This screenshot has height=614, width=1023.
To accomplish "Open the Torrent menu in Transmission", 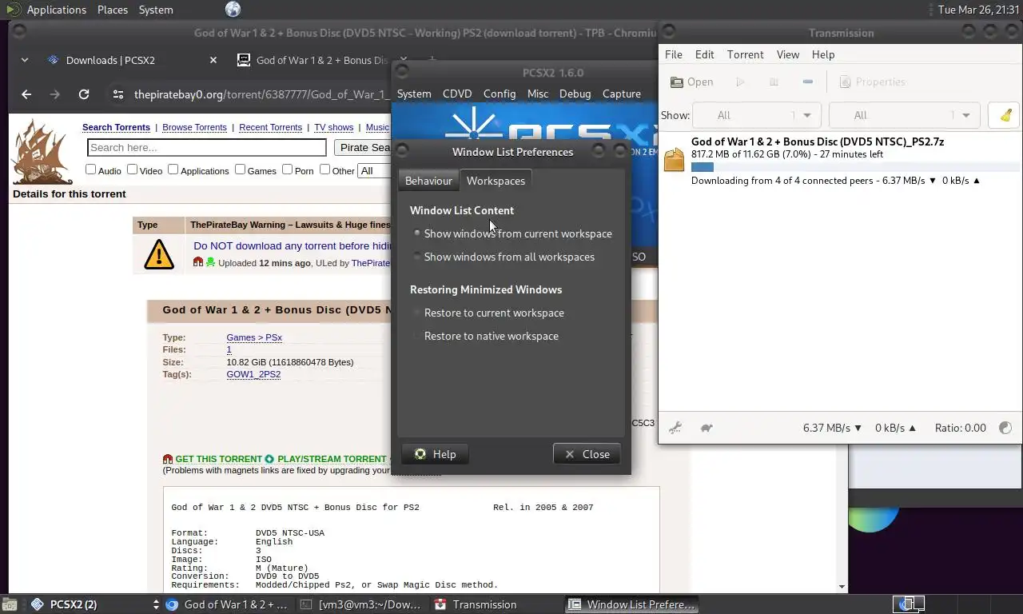I will tap(746, 54).
